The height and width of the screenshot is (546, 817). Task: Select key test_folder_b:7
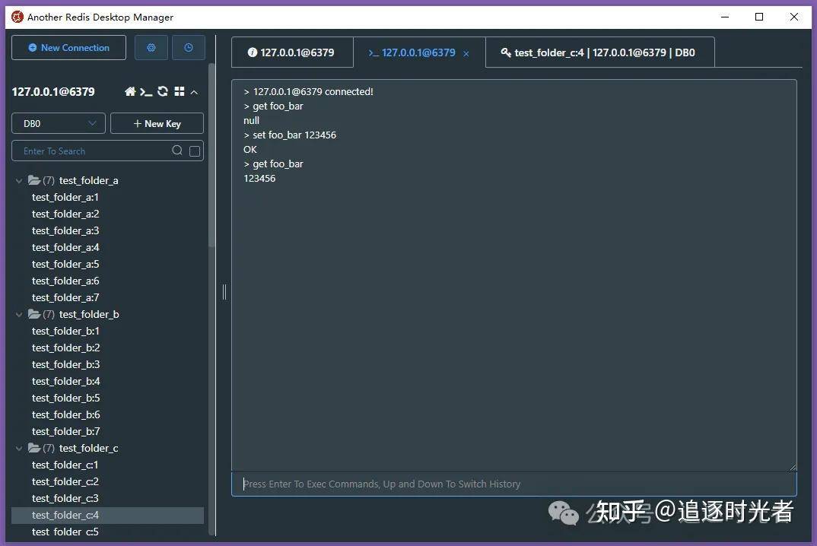(x=65, y=431)
